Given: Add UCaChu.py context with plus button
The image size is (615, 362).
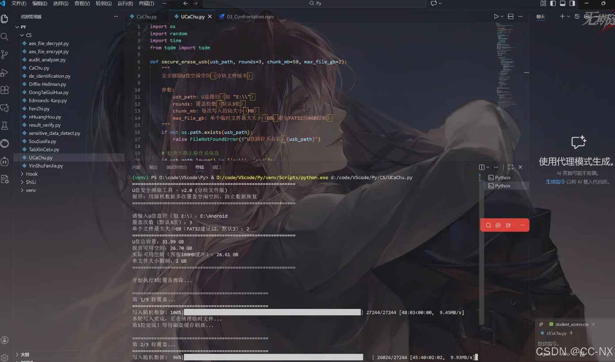Looking at the screenshot, I should click(x=571, y=333).
